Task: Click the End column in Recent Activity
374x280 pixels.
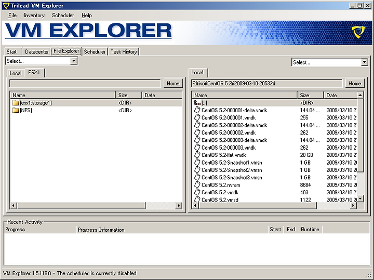Action: pyautogui.click(x=291, y=230)
